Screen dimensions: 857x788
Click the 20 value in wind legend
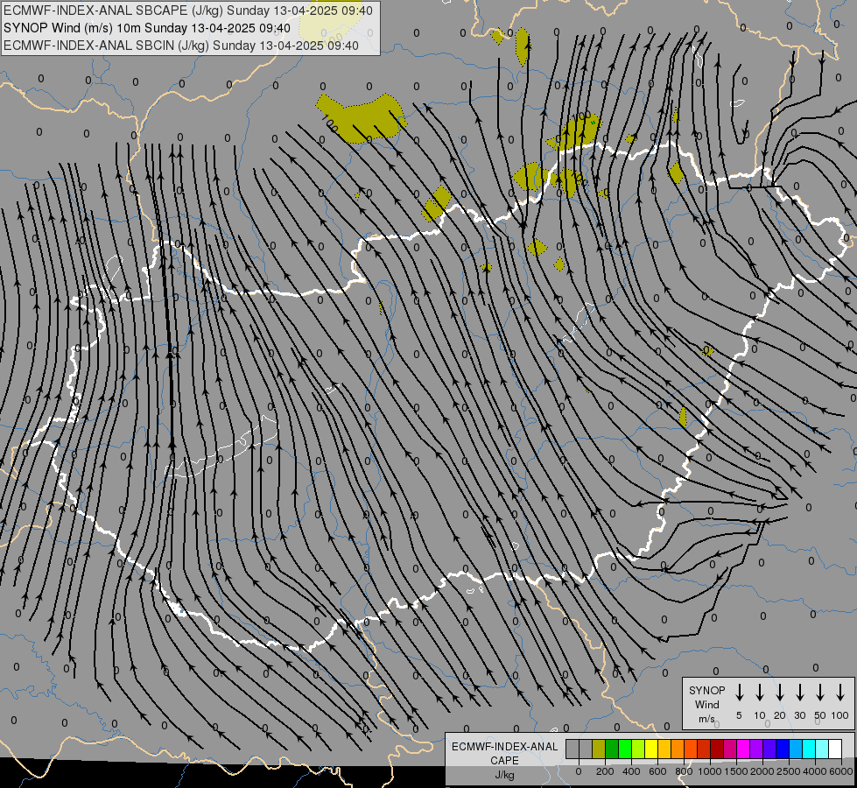(779, 715)
